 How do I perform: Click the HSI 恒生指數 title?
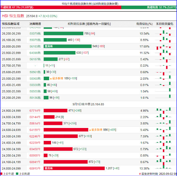(x=13, y=16)
